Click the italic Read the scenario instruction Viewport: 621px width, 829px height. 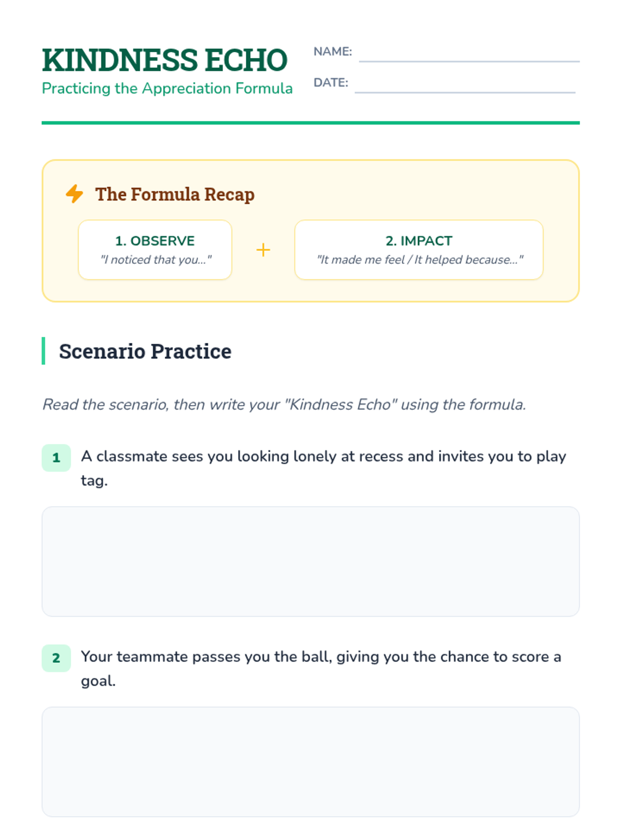click(x=284, y=404)
